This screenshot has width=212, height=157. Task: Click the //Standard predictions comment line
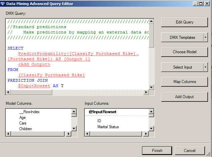pyautogui.click(x=37, y=27)
